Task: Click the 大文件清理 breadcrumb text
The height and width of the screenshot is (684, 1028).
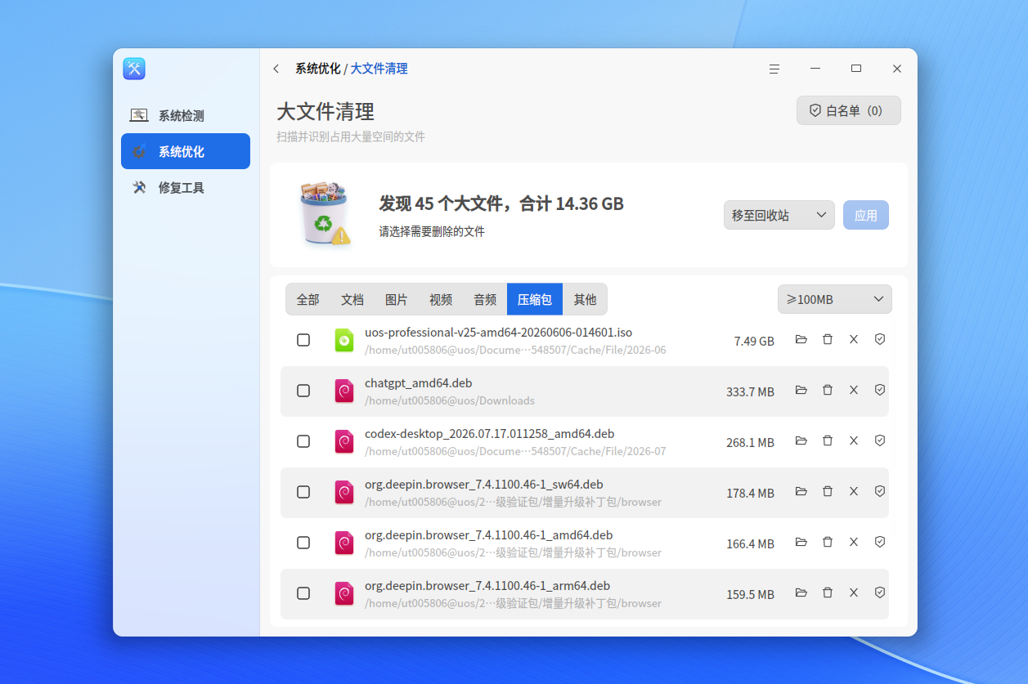Action: (x=379, y=69)
